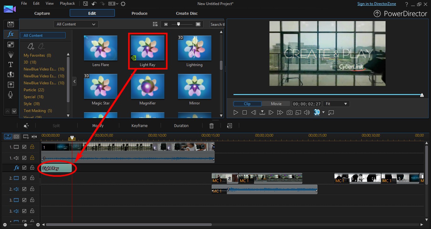Unlock video track 1 padlock

[x=32, y=147]
